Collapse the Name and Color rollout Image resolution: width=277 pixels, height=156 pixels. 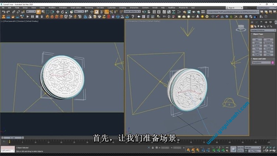[259, 59]
